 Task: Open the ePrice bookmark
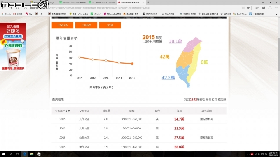79,14
